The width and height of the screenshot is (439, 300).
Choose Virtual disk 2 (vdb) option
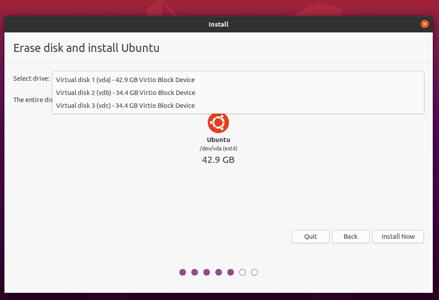tap(238, 93)
